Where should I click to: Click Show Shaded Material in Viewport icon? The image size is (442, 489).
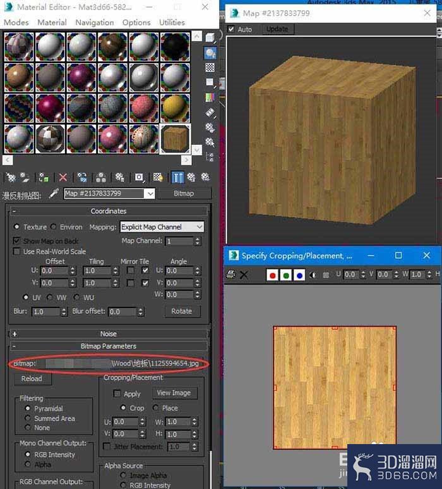point(158,178)
